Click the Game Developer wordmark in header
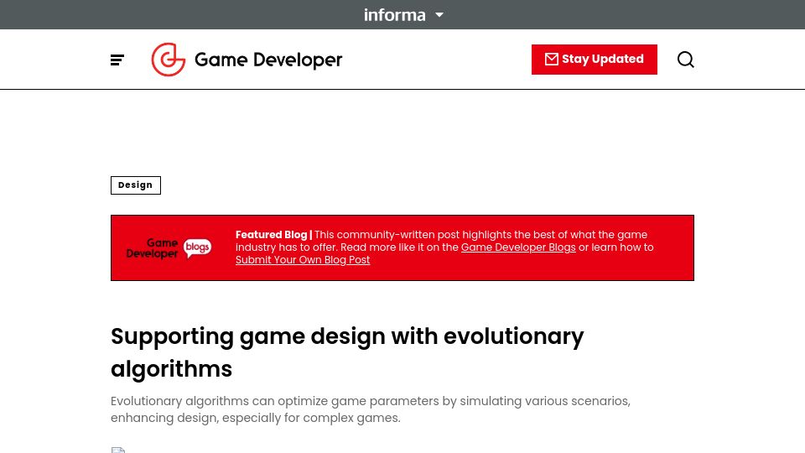Image resolution: width=805 pixels, height=453 pixels. 268,60
